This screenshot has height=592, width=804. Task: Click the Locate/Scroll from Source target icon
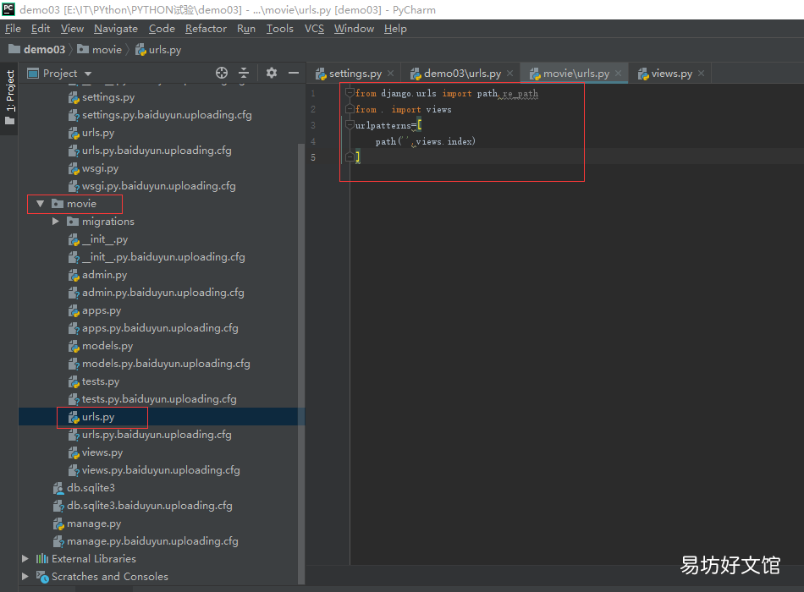[222, 73]
